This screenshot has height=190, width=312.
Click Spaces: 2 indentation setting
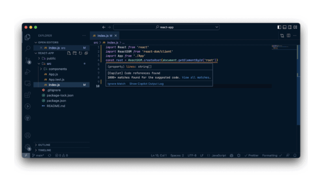[177, 155]
